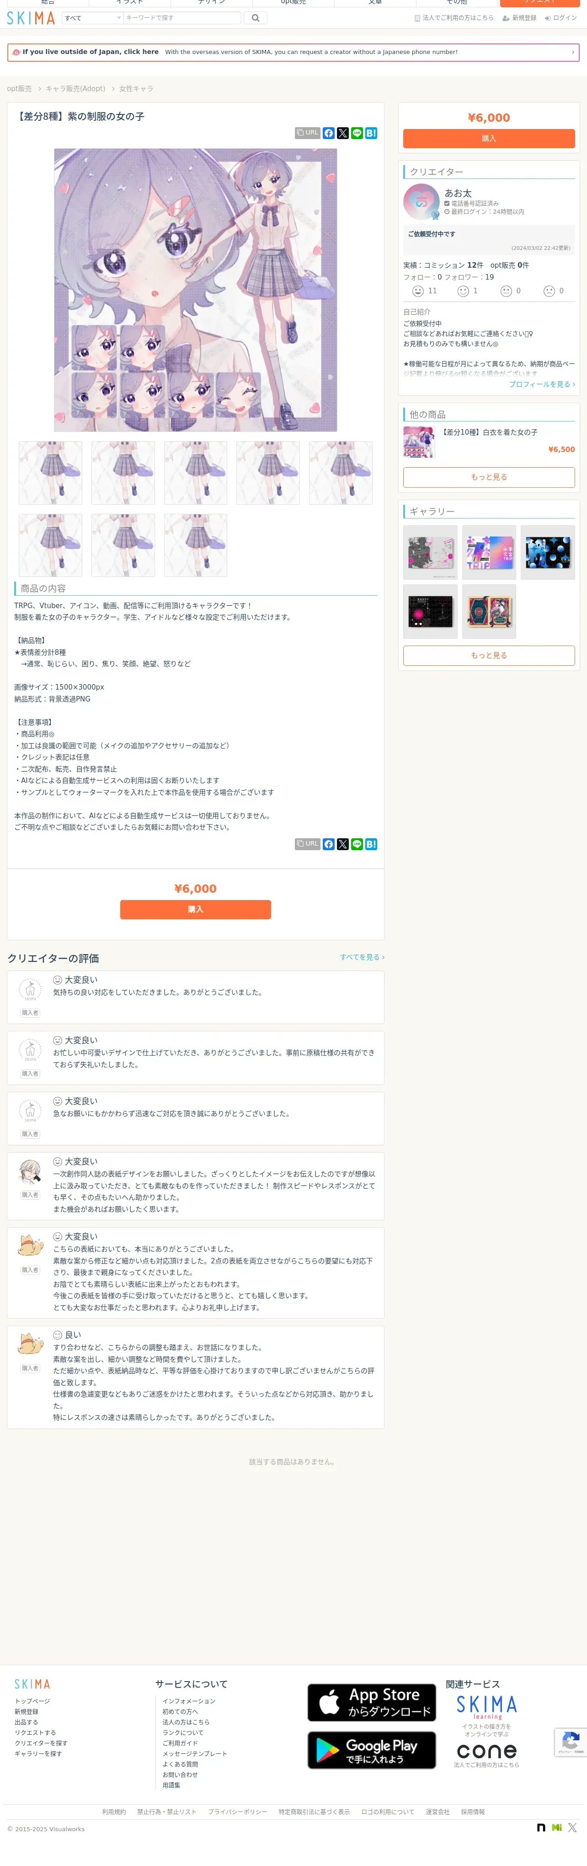
Task: Expand the overseas banner chevron arrow
Action: click(x=572, y=52)
